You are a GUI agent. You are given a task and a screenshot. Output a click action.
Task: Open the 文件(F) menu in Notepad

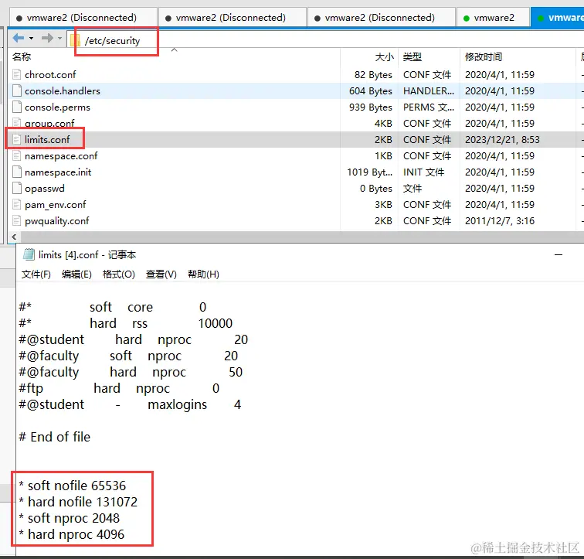(36, 274)
